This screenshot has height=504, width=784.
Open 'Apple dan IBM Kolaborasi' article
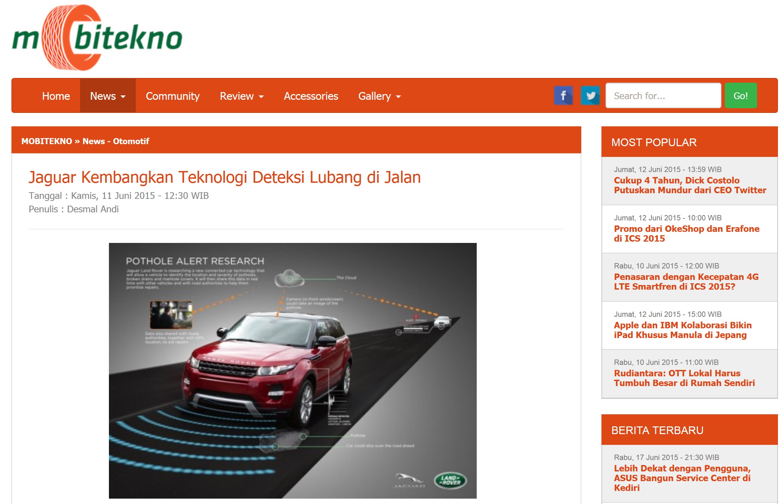click(x=682, y=330)
